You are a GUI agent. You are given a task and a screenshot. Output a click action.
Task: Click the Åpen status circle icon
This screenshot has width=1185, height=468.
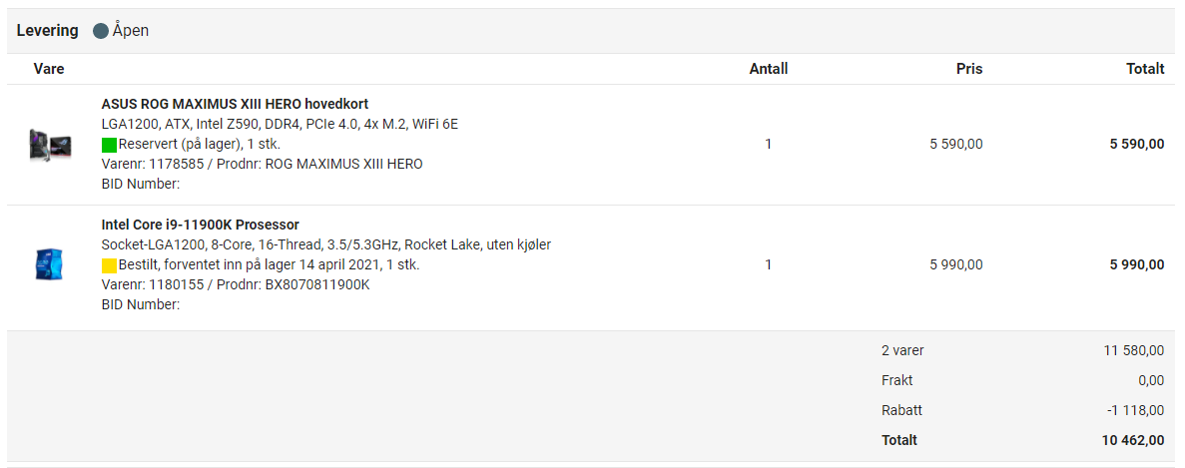pos(101,31)
